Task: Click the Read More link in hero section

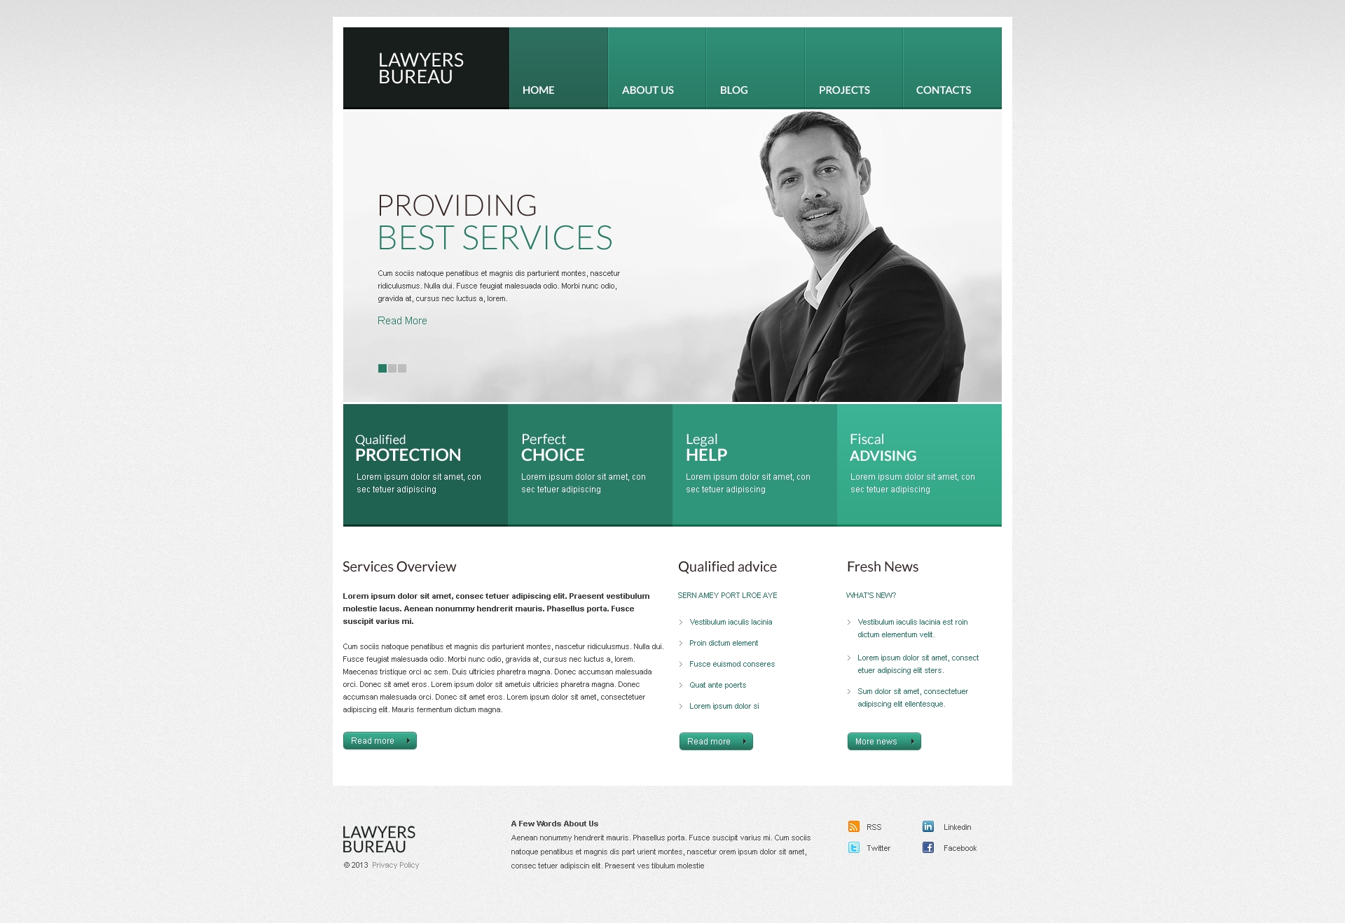Action: [403, 321]
